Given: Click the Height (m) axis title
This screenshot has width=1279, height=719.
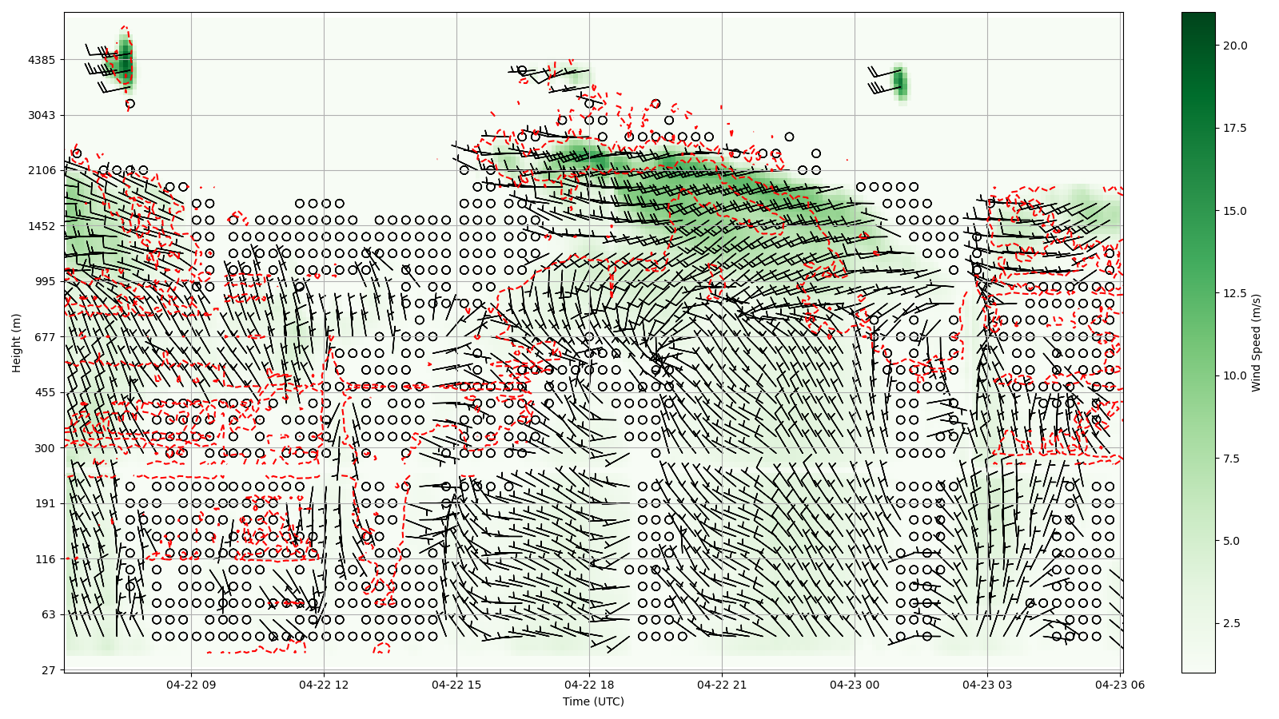Looking at the screenshot, I should pos(16,343).
